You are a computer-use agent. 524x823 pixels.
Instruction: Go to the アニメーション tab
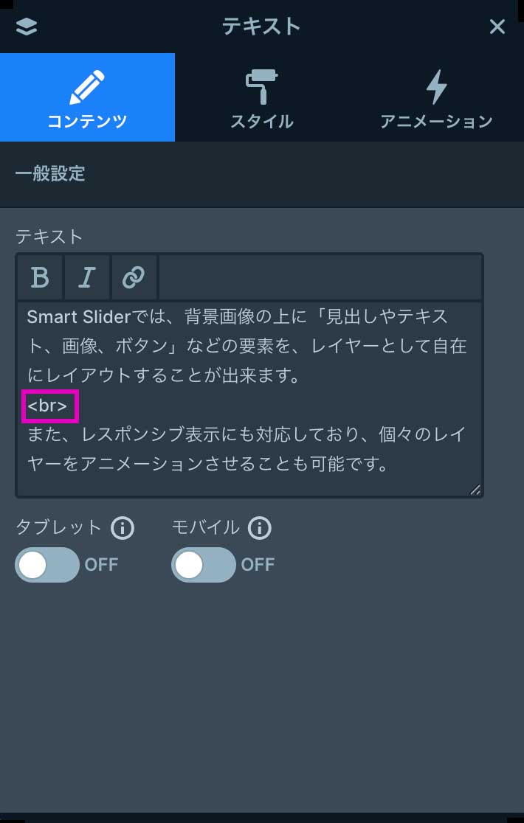click(x=436, y=97)
